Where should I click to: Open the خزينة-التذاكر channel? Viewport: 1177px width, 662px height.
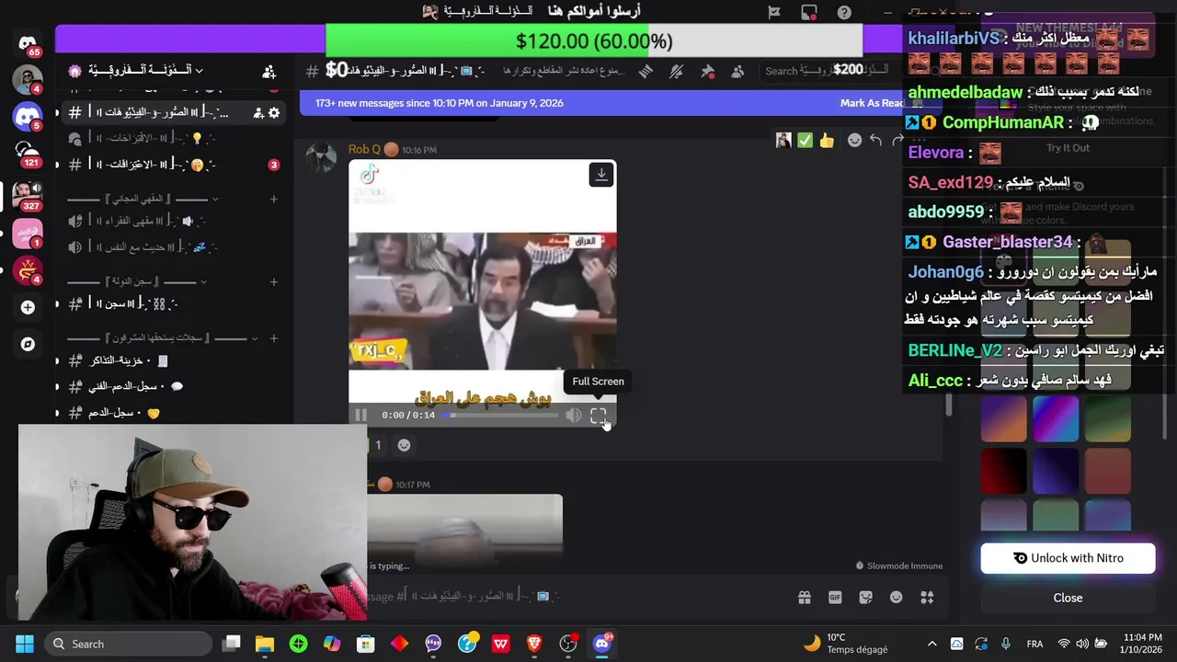click(173, 360)
